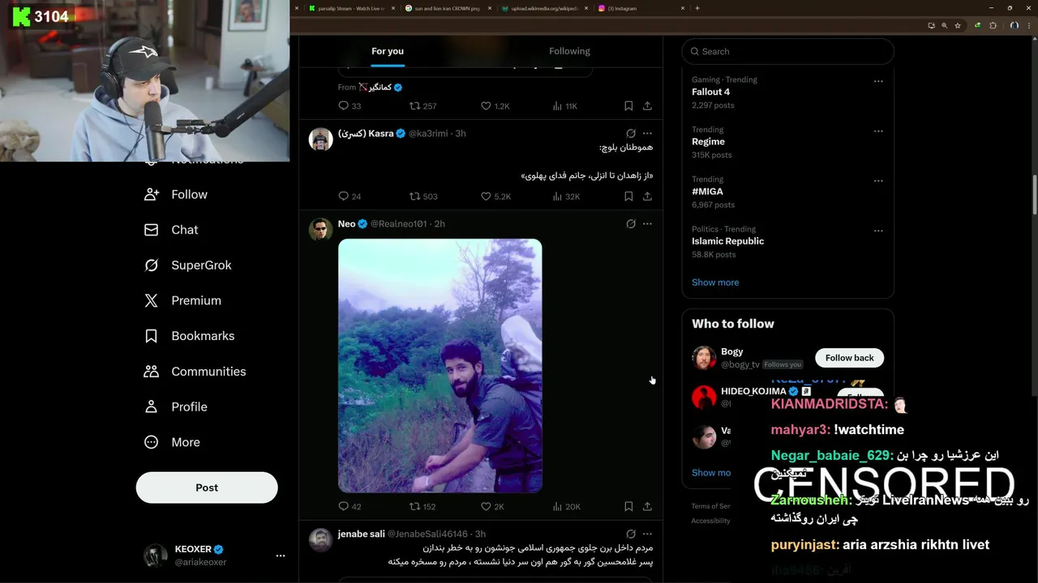
Task: Bookmark Kasra's post
Action: point(628,196)
